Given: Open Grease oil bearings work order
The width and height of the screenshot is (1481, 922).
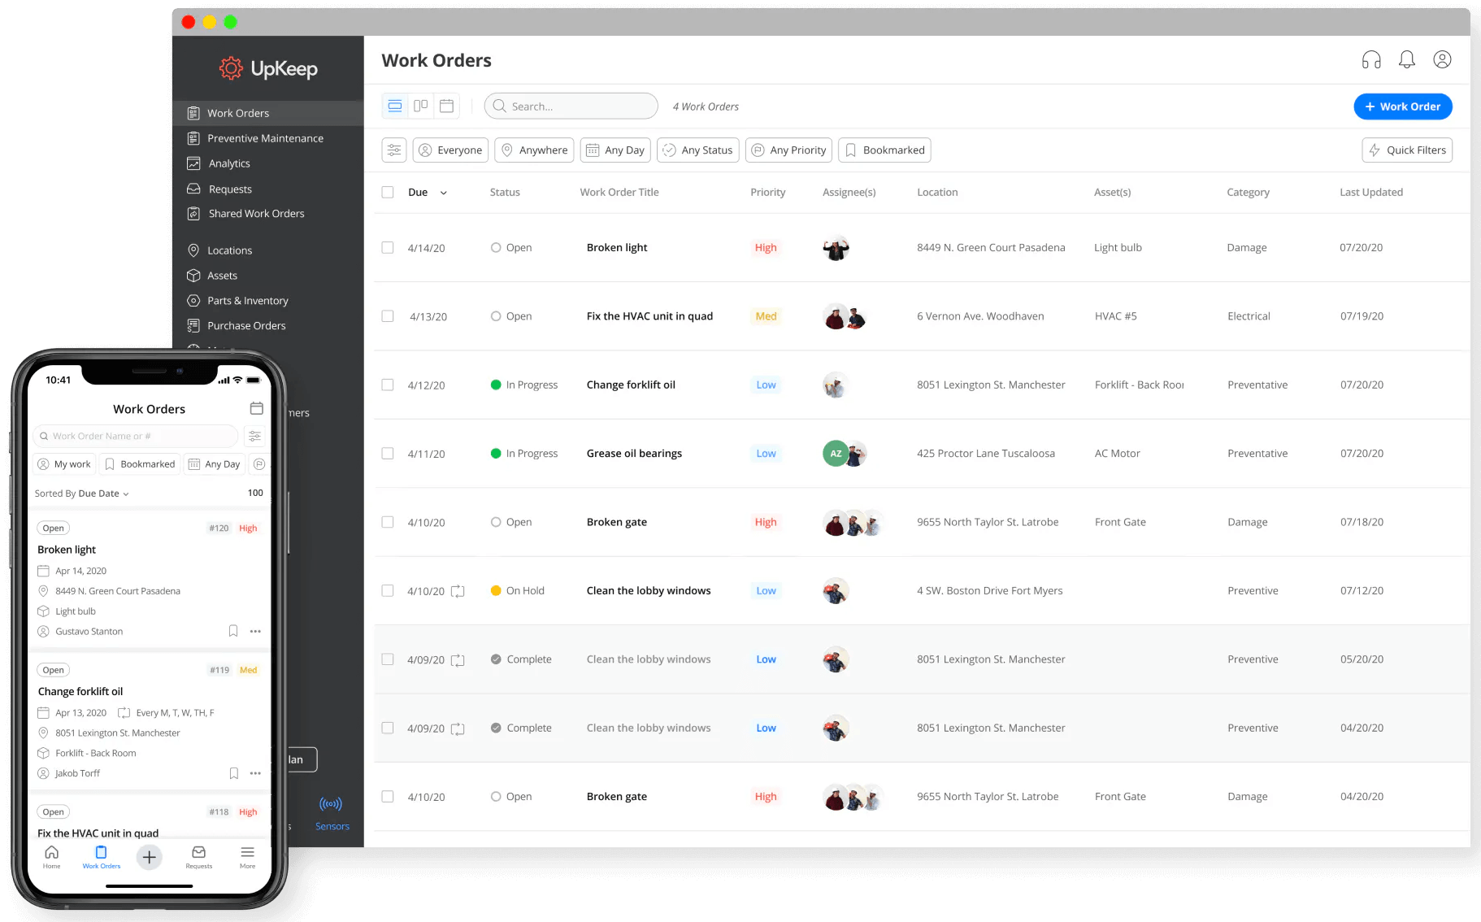Looking at the screenshot, I should pos(634,454).
